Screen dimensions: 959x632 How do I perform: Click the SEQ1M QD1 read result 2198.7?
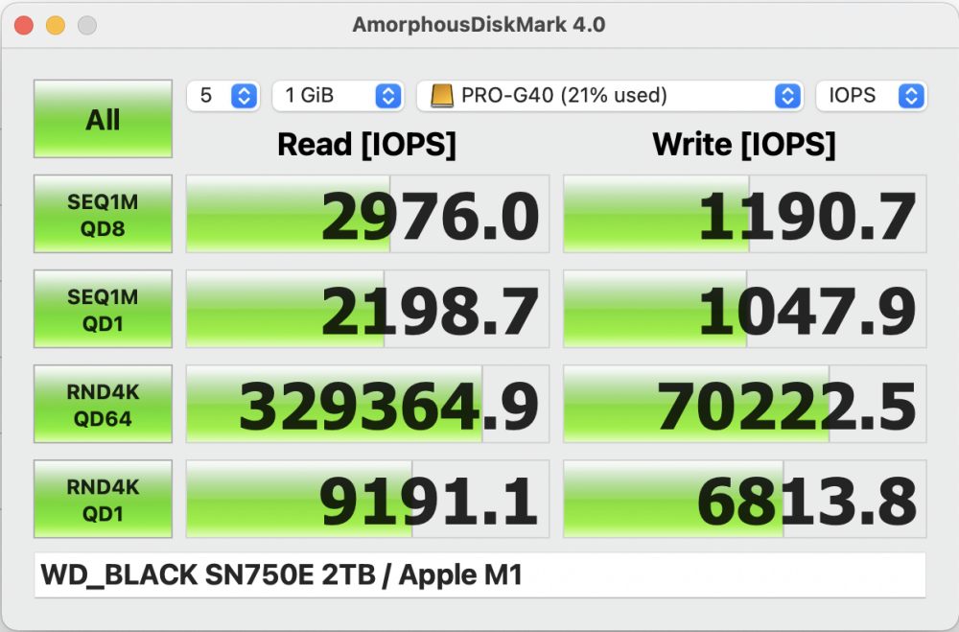[367, 309]
